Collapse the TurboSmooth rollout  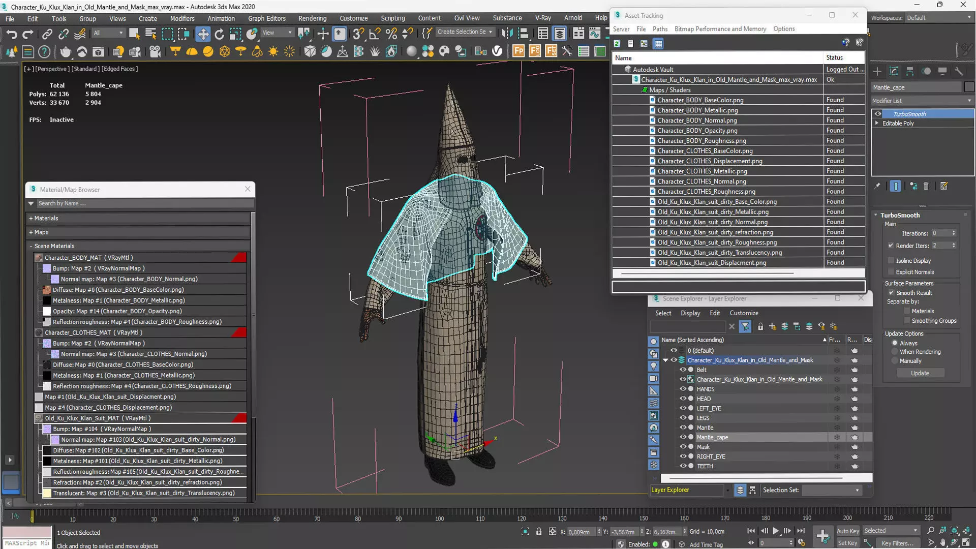pyautogui.click(x=876, y=215)
